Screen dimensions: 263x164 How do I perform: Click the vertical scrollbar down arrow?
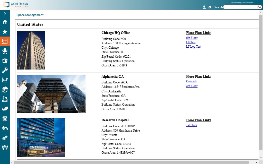261,158
